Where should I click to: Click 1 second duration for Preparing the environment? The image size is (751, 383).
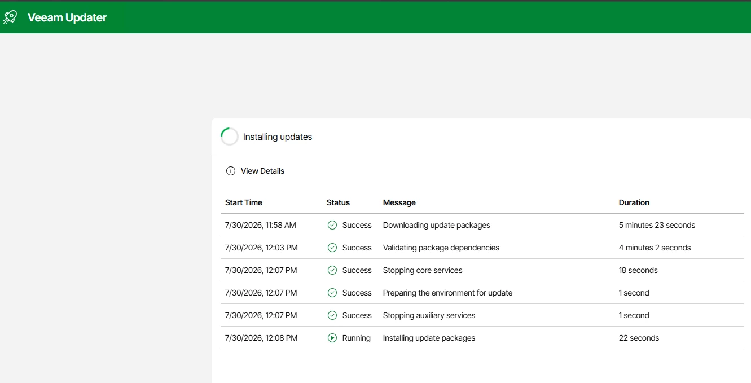coord(634,293)
